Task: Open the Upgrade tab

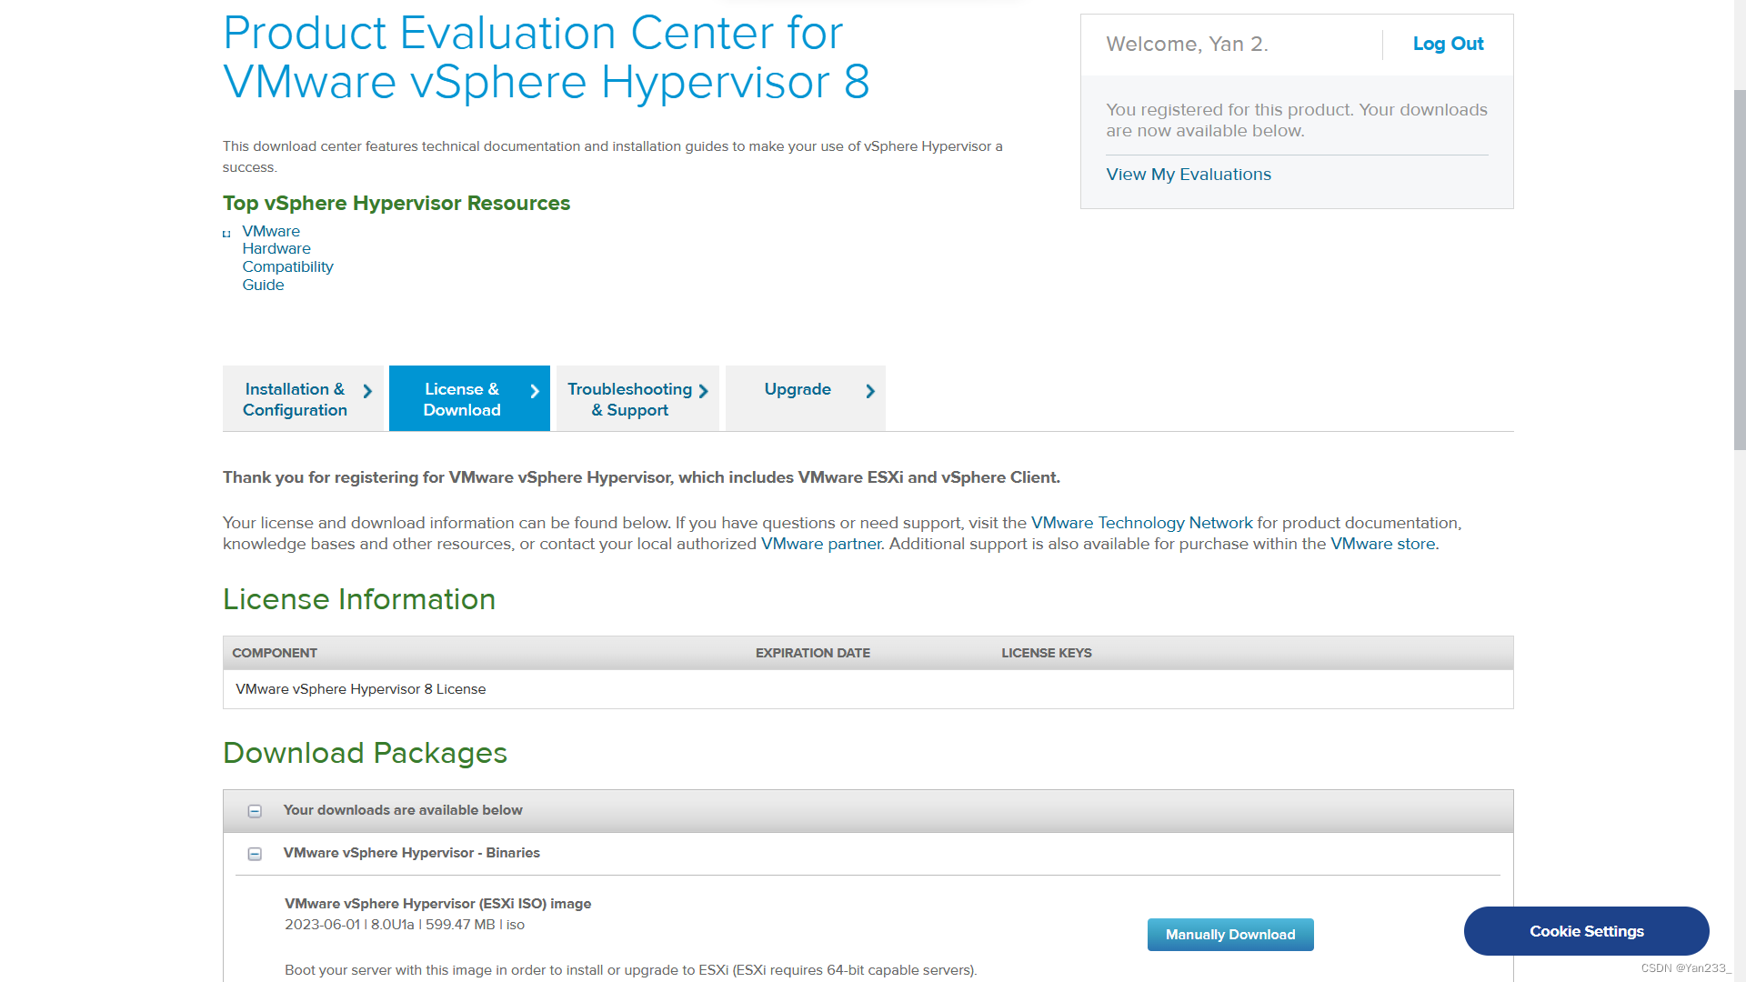Action: click(x=798, y=389)
